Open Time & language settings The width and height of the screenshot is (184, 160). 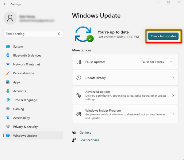(33, 100)
